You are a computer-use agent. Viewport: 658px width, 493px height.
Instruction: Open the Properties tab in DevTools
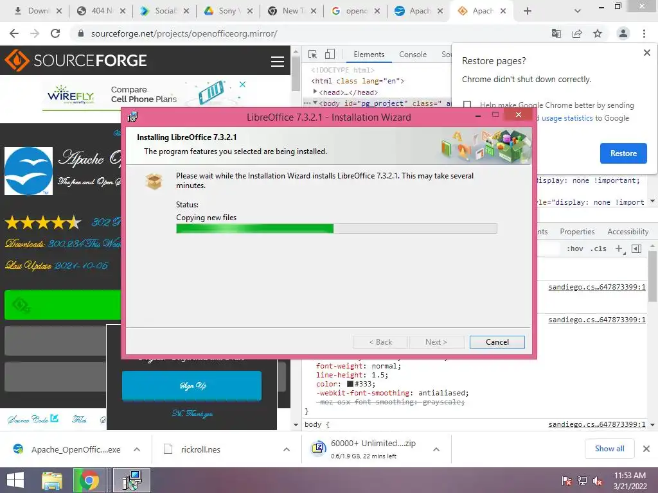(x=577, y=231)
